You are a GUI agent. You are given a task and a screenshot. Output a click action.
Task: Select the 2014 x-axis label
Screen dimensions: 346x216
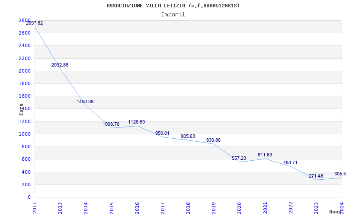click(86, 208)
